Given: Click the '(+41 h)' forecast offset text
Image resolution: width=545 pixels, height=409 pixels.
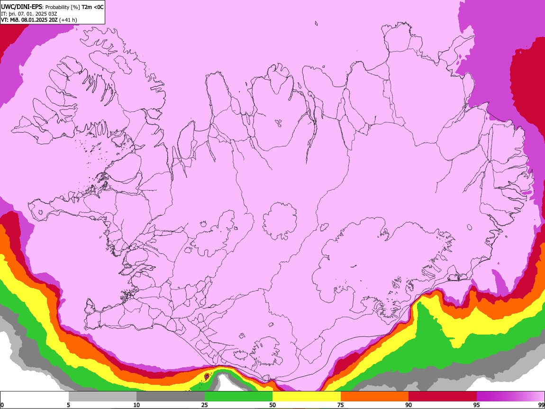Looking at the screenshot, I should click(x=68, y=20).
